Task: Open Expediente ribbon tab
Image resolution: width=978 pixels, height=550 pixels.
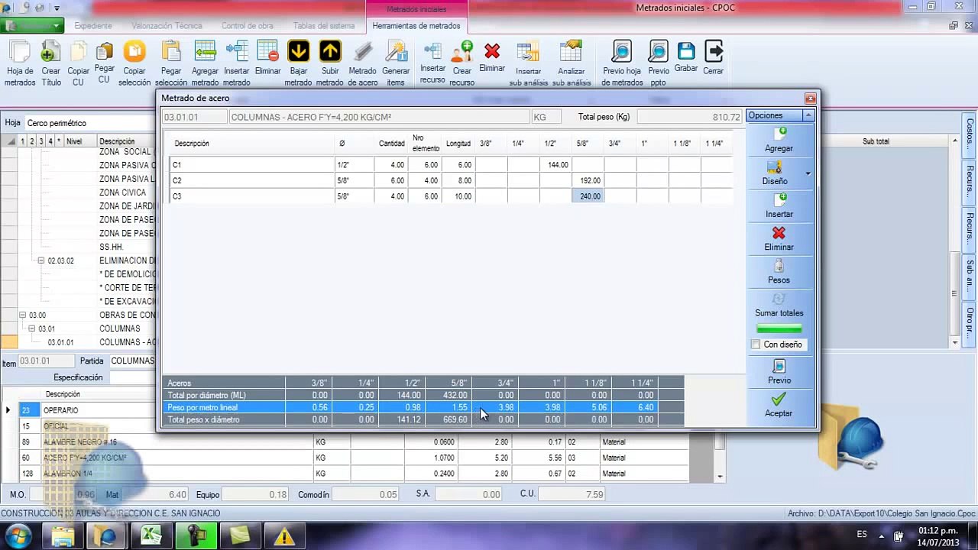Action: (93, 26)
